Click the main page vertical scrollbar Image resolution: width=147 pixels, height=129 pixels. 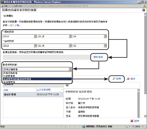point(145,55)
